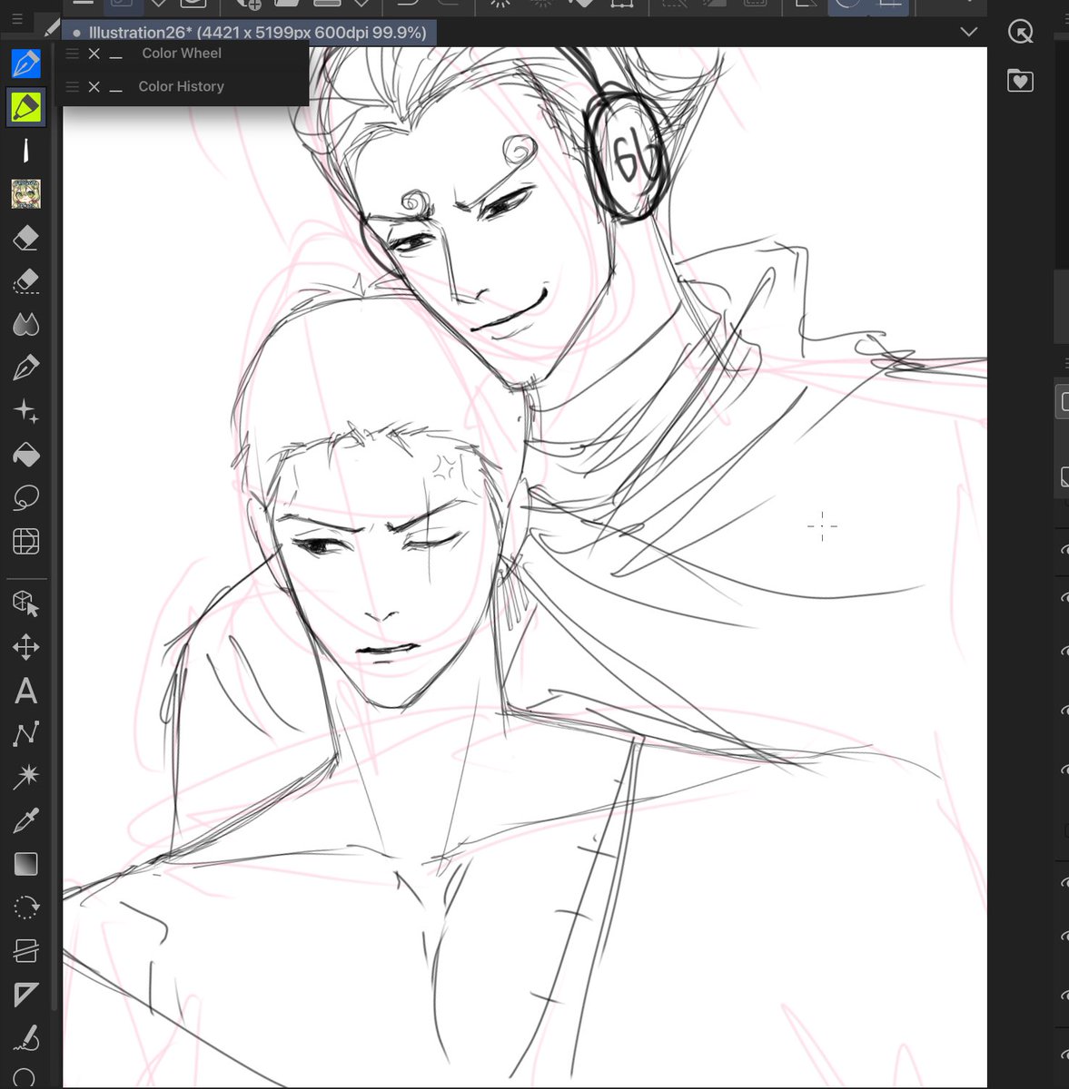Viewport: 1069px width, 1089px height.
Task: Expand the canvas tab list chevron
Action: 969,32
